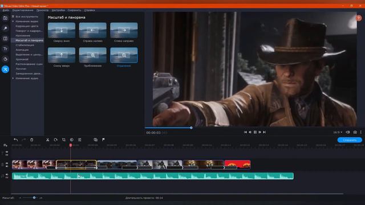Select the active More Tools wrench icon
365x205 pixels.
coord(5,69)
